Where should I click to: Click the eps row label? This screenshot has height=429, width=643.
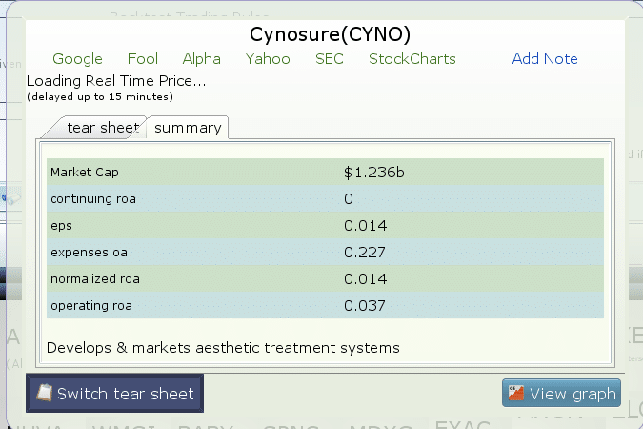[x=61, y=226]
